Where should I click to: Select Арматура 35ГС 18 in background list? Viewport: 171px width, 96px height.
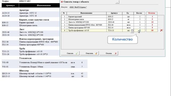click(x=28, y=16)
